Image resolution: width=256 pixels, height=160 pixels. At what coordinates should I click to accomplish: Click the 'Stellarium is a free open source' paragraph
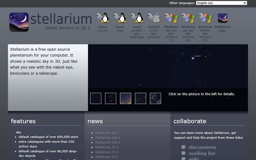tap(44, 61)
